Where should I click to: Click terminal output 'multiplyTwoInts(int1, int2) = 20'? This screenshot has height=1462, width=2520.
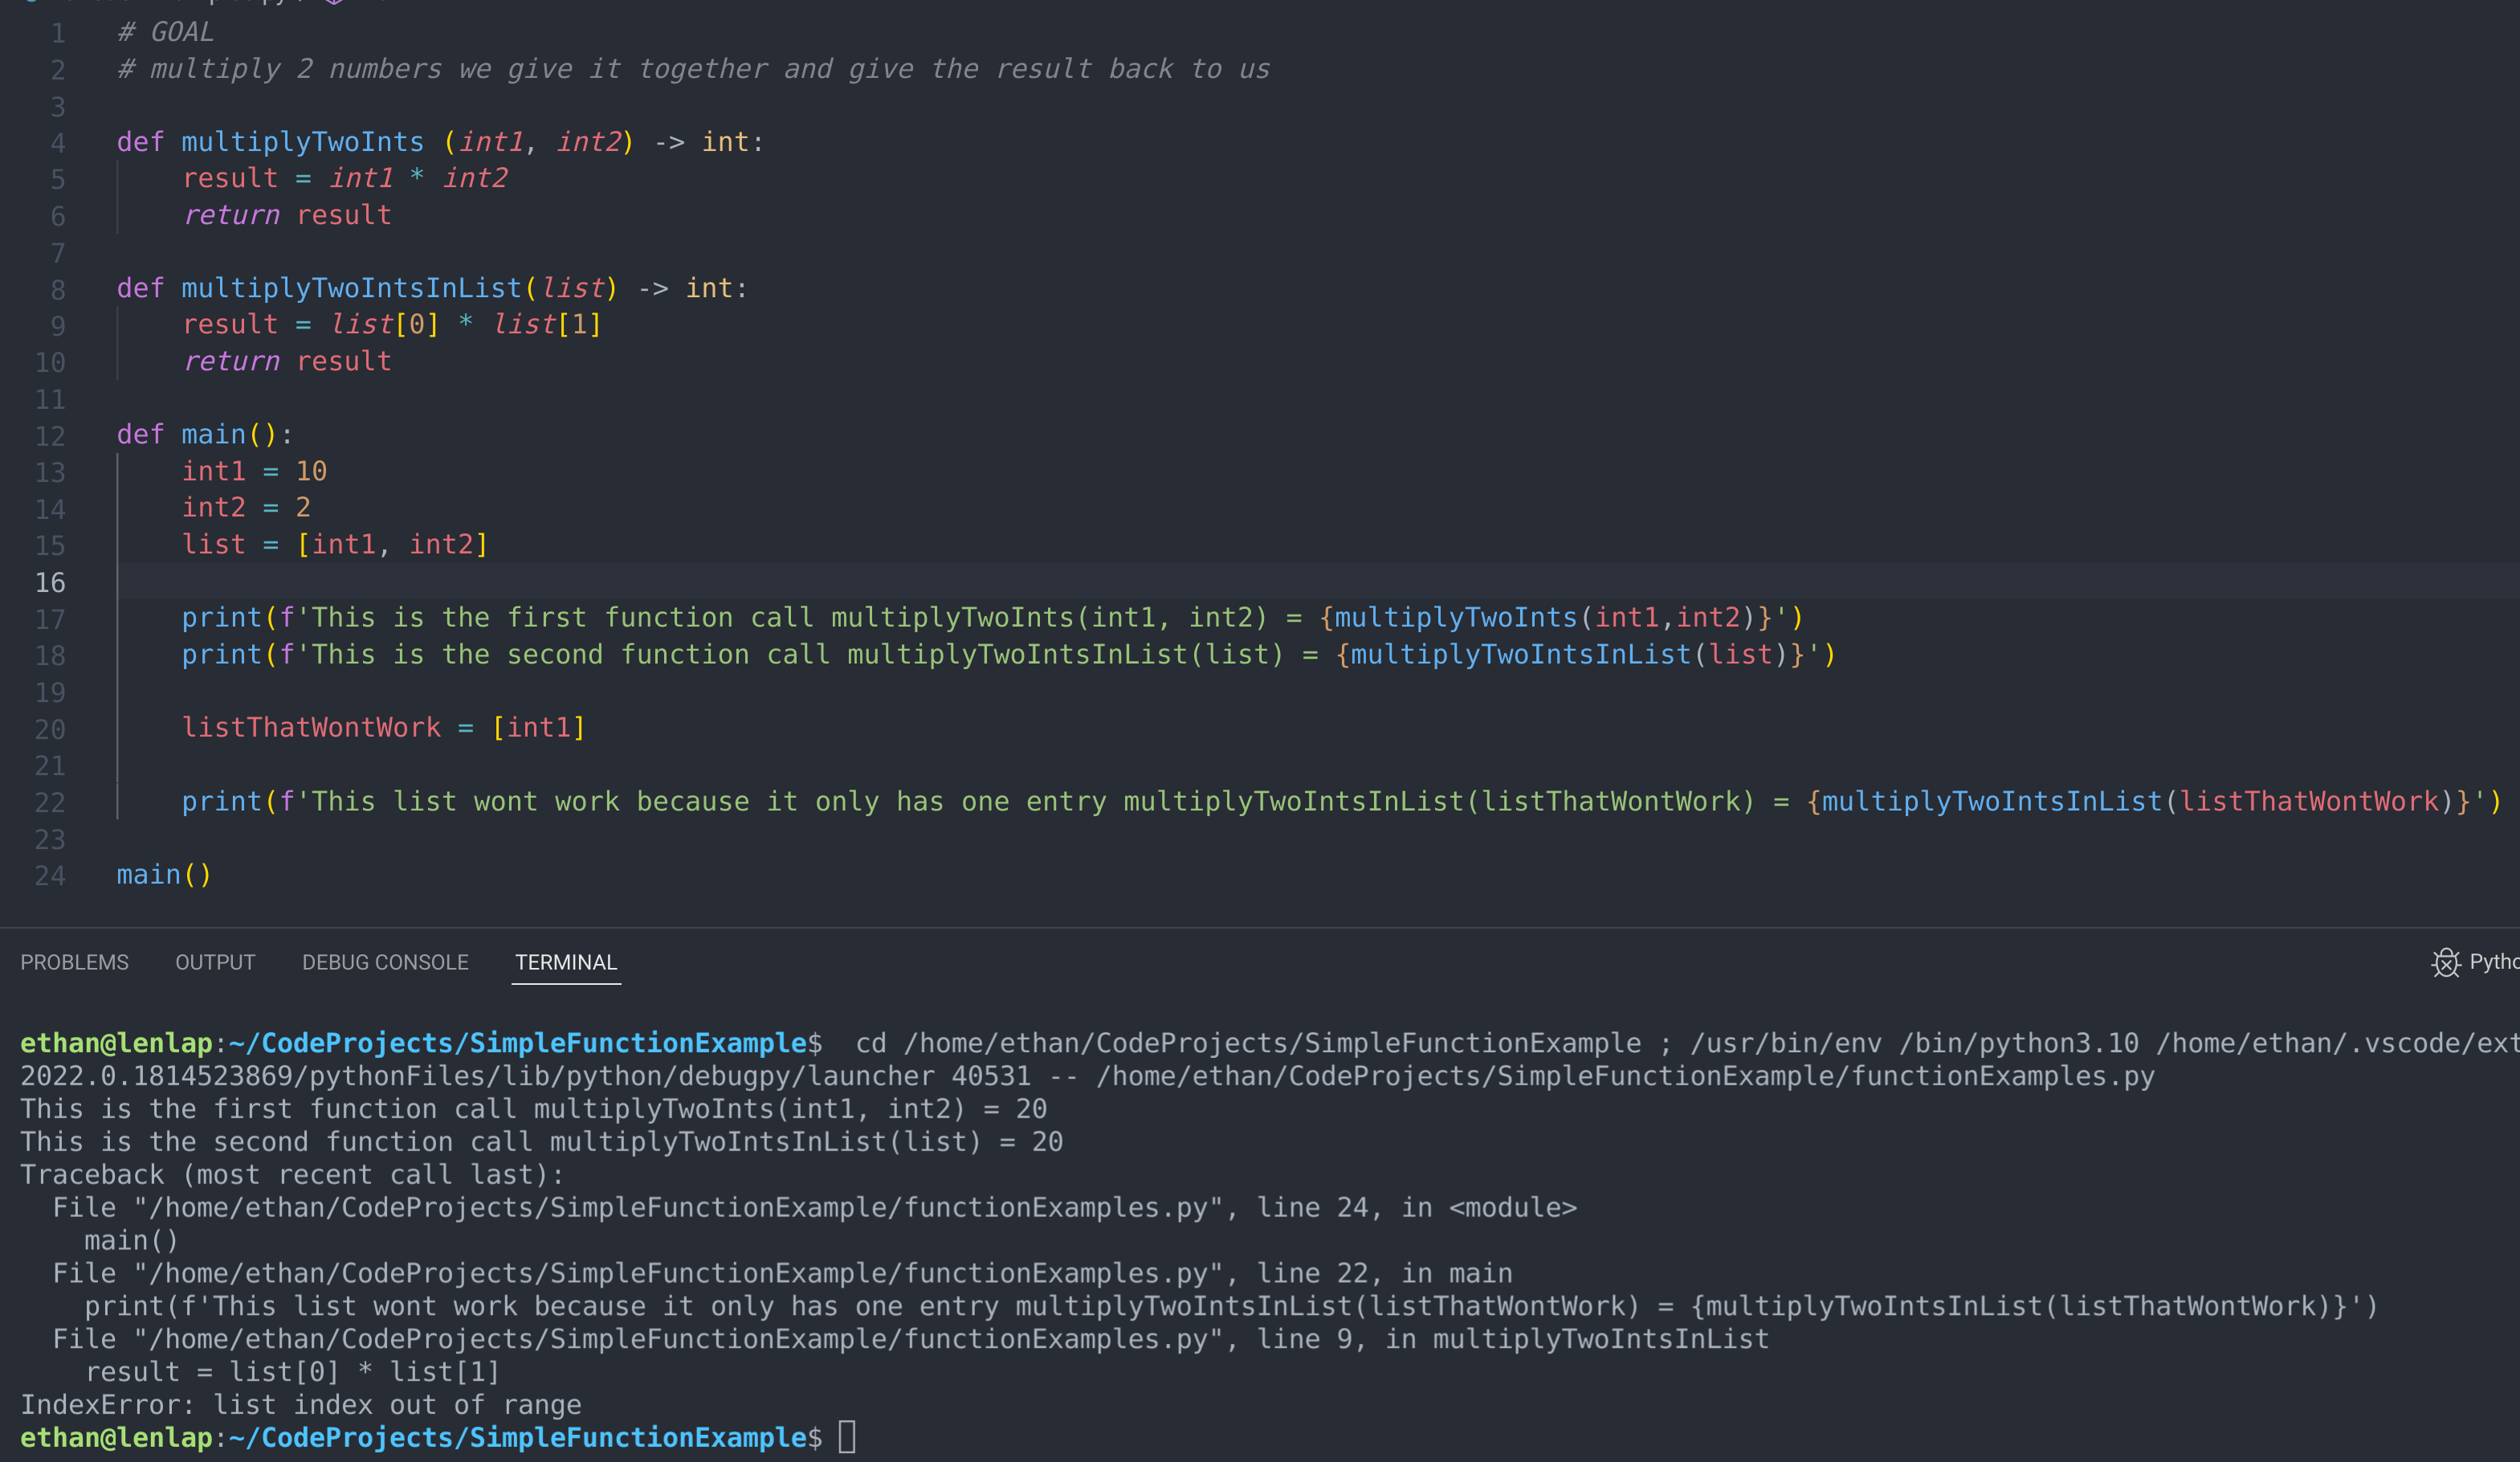pos(790,1108)
